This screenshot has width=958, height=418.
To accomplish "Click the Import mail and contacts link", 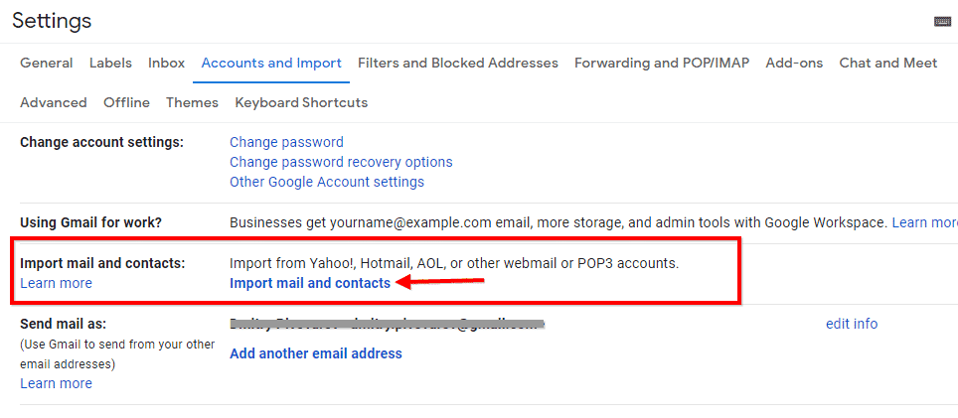I will click(310, 283).
